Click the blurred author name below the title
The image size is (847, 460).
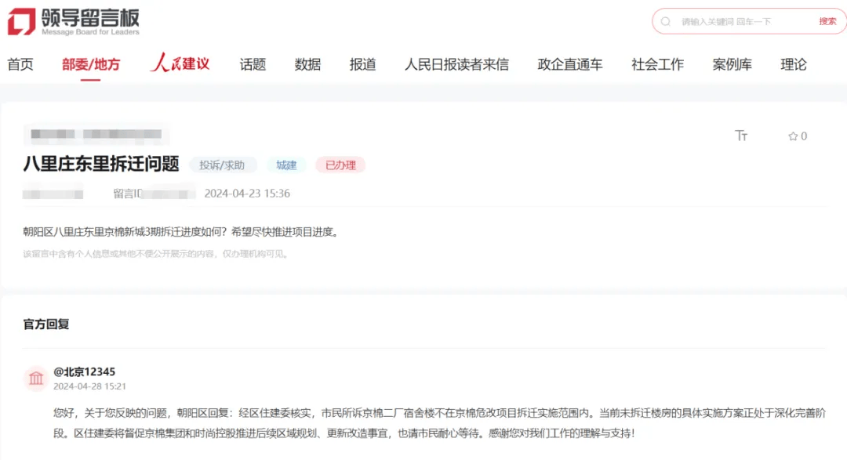53,194
